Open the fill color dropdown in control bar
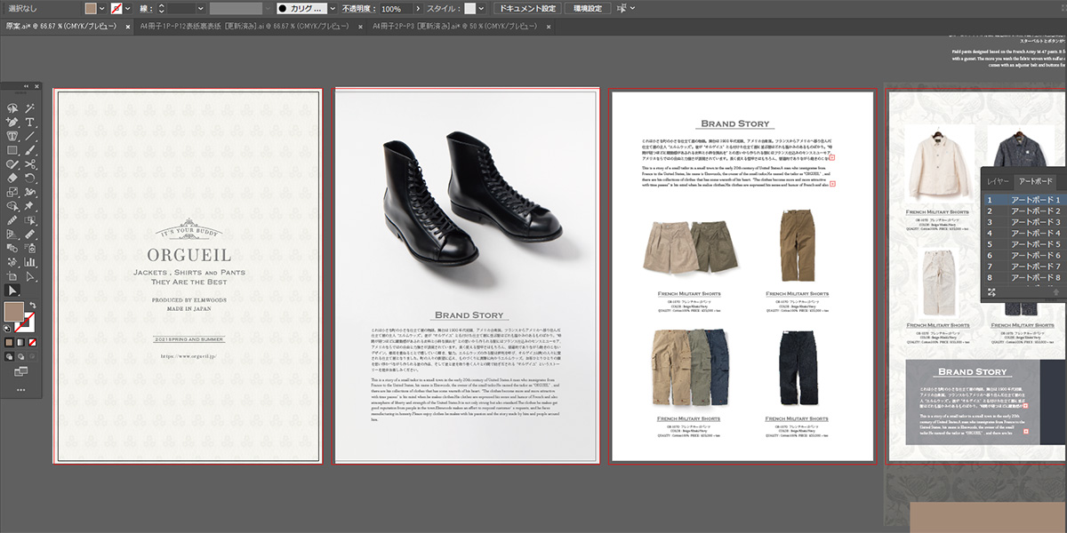Image resolution: width=1067 pixels, height=533 pixels. pos(101,8)
